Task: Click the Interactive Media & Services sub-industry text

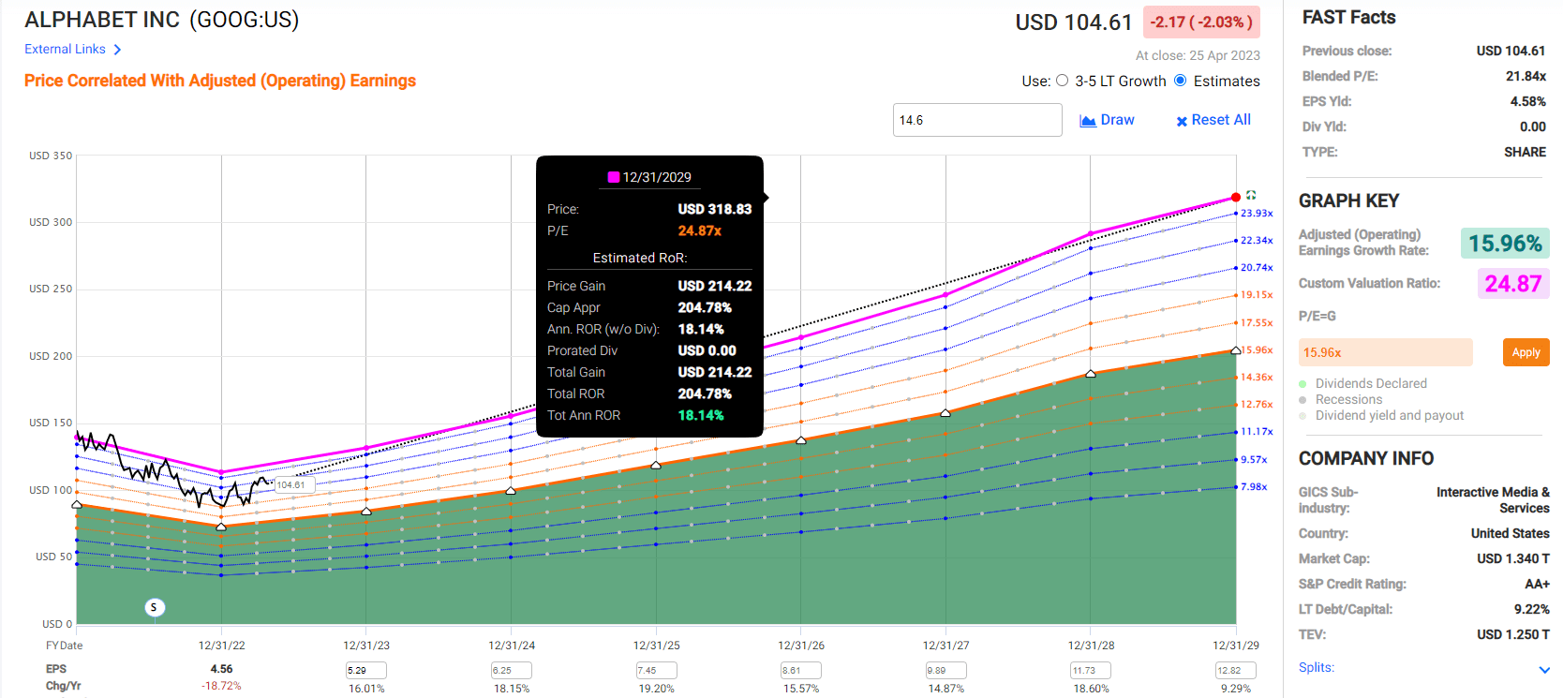Action: pyautogui.click(x=1493, y=500)
